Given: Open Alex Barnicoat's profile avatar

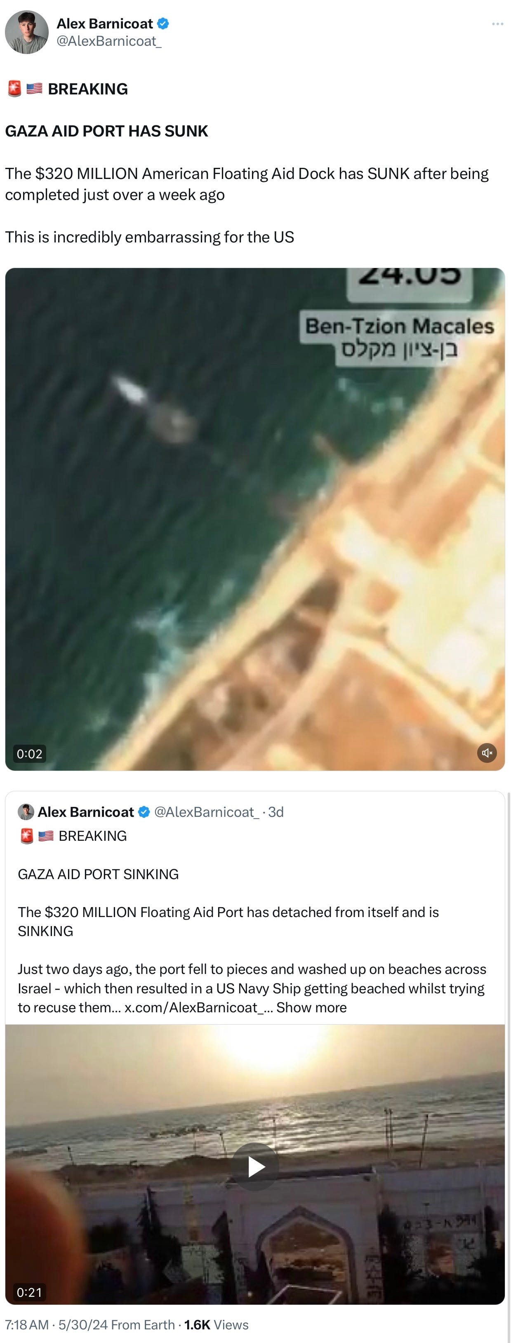Looking at the screenshot, I should pos(26,32).
